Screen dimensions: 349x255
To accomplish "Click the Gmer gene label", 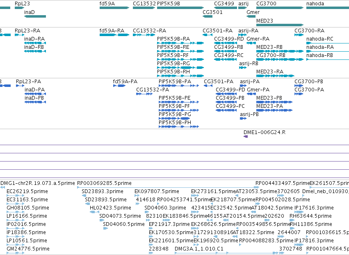I will [x=253, y=12].
